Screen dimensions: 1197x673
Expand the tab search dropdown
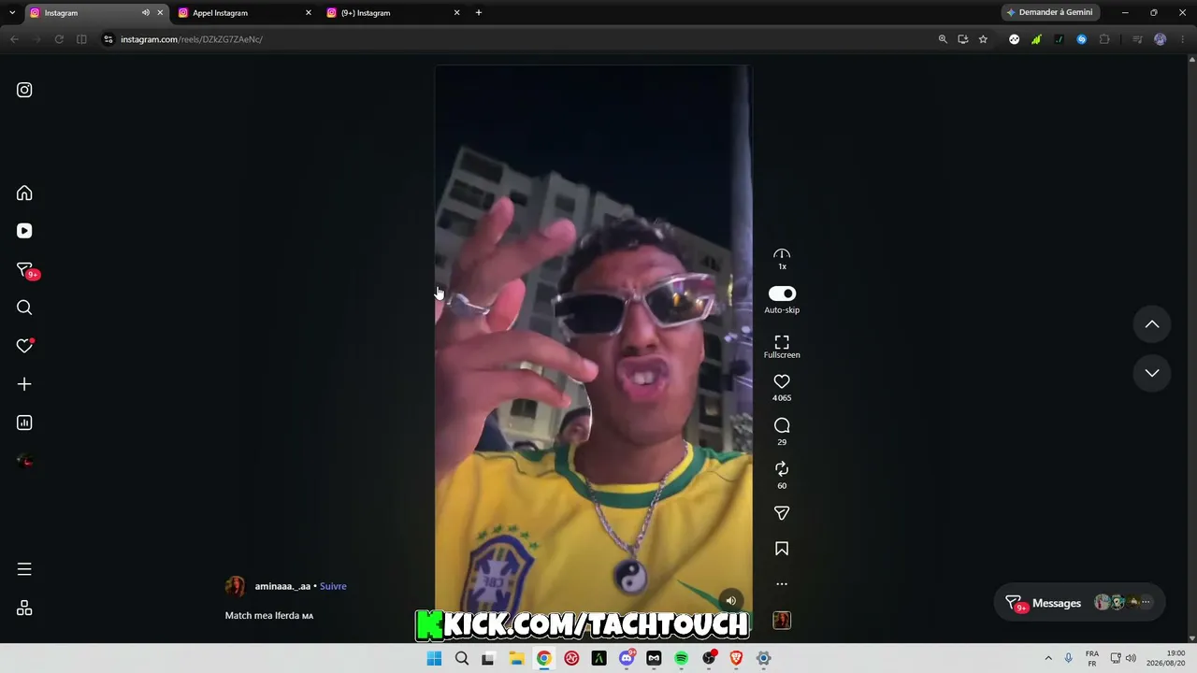point(12,13)
